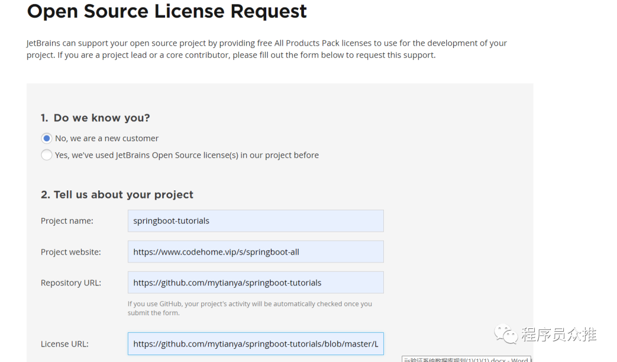
Task: Focus the License URL input box
Action: (255, 344)
